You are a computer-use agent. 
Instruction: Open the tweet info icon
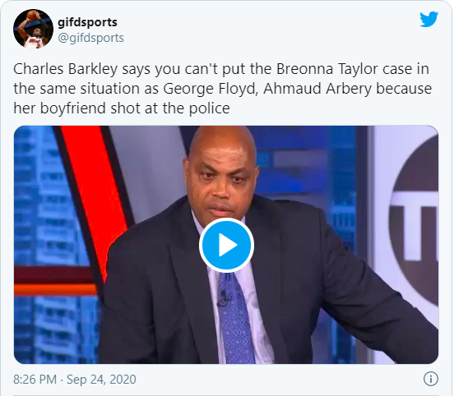click(430, 379)
